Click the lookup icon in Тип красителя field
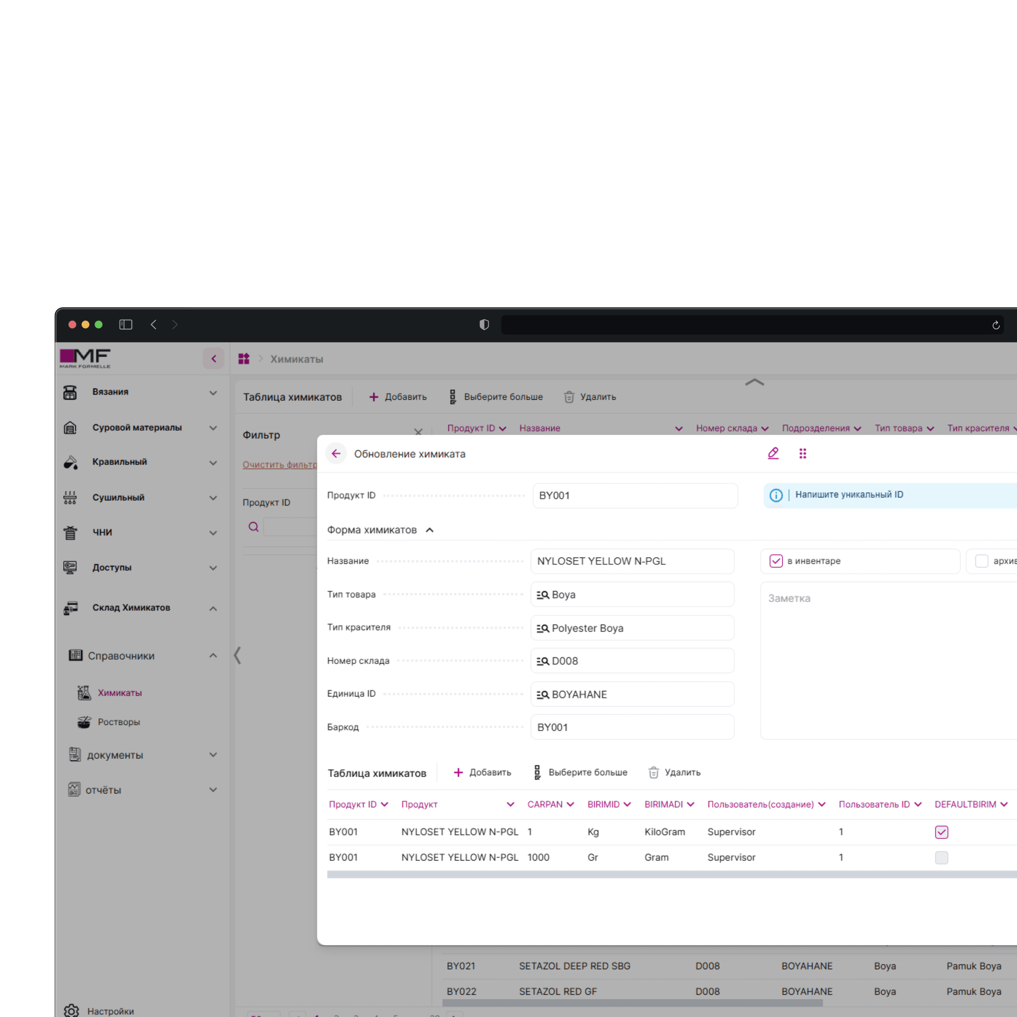Screen dimensions: 1017x1017 coord(543,629)
